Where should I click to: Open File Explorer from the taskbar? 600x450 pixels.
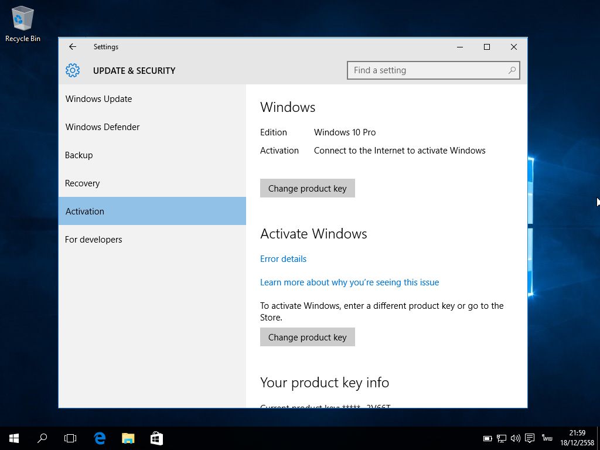point(128,438)
